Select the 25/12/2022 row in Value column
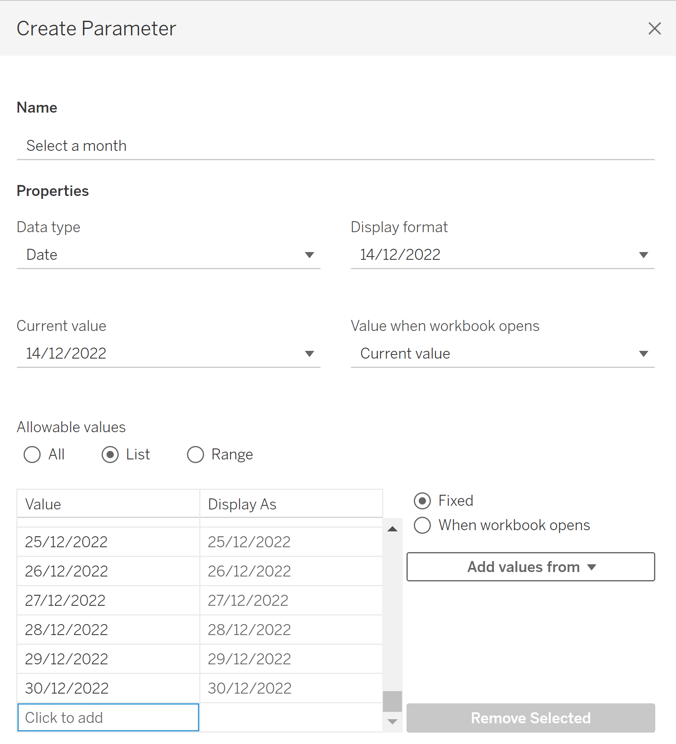676x744 pixels. tap(108, 542)
